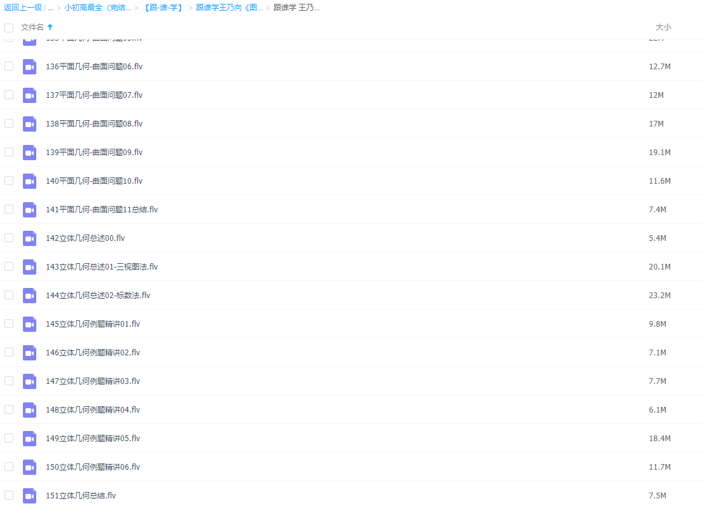Expand the collapsed breadcrumb ellipsis

coord(50,8)
